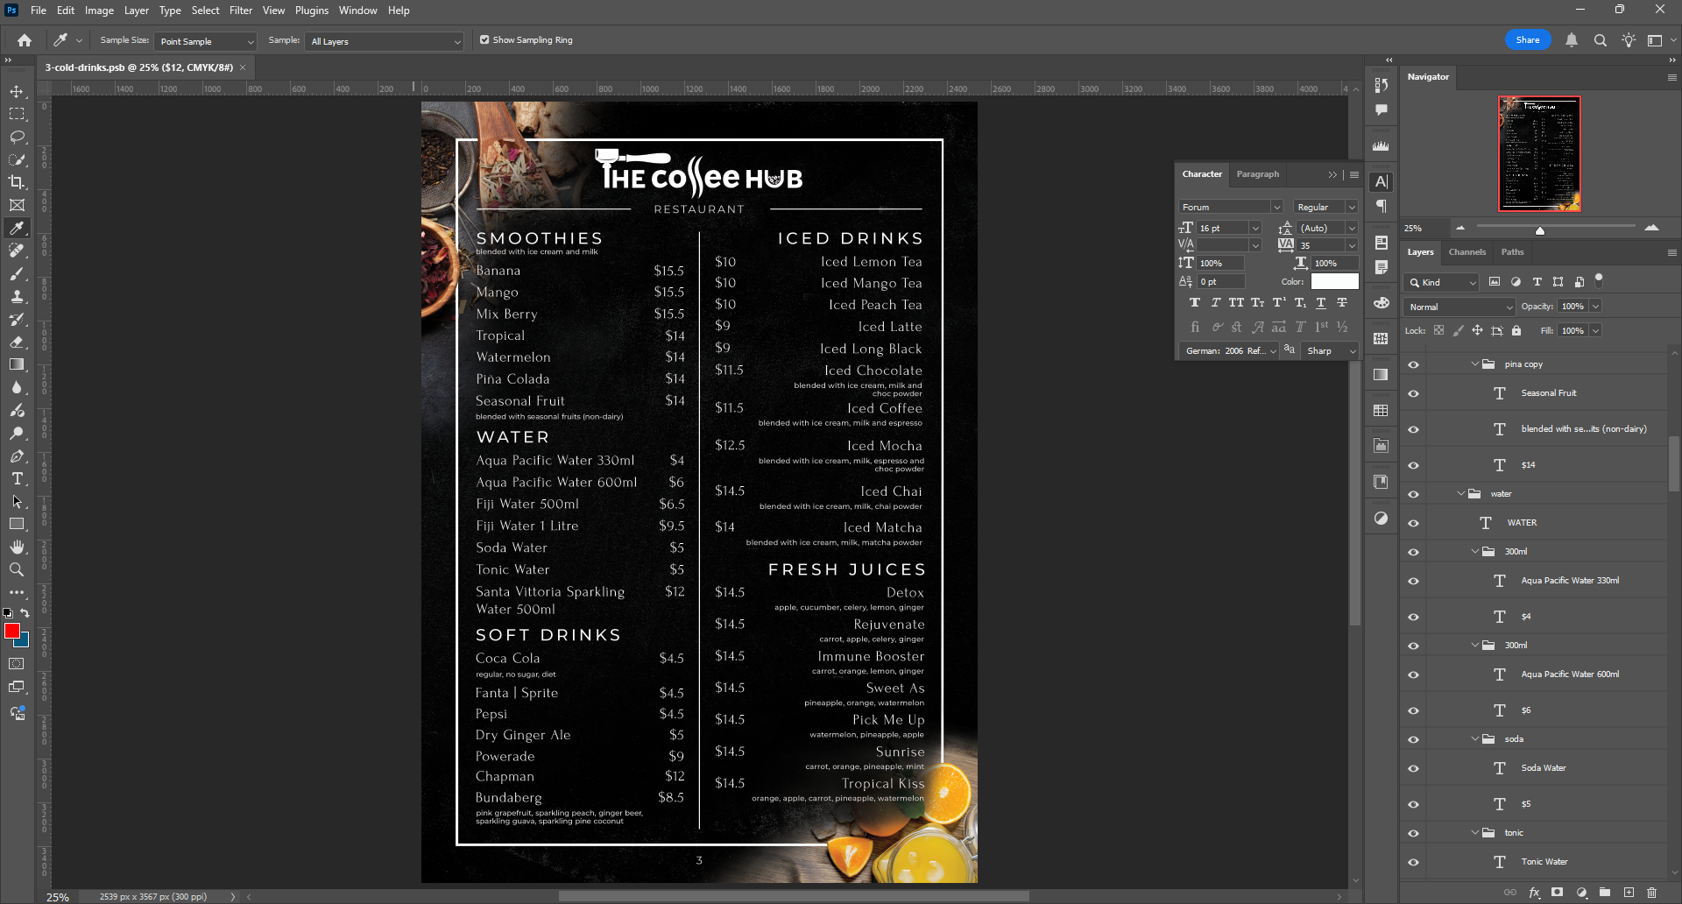Select the Hand tool
This screenshot has height=904, width=1682.
coord(17,547)
